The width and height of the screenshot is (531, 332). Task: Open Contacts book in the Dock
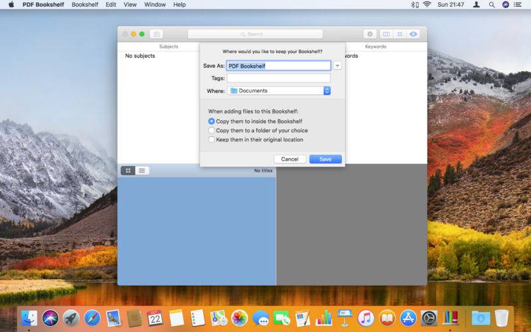pos(134,318)
